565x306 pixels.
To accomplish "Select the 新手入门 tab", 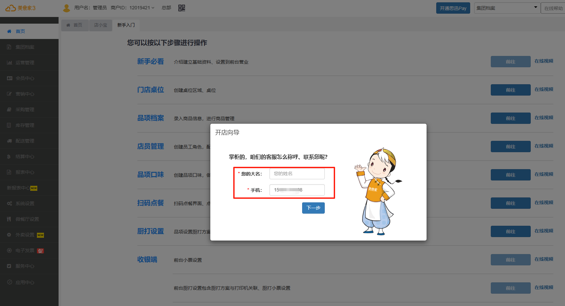I will pyautogui.click(x=126, y=25).
